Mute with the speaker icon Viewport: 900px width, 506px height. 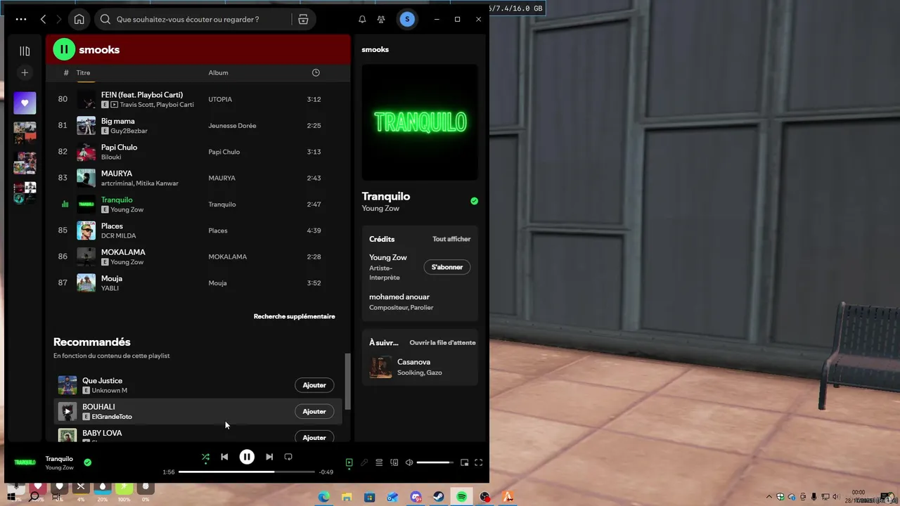pyautogui.click(x=409, y=462)
